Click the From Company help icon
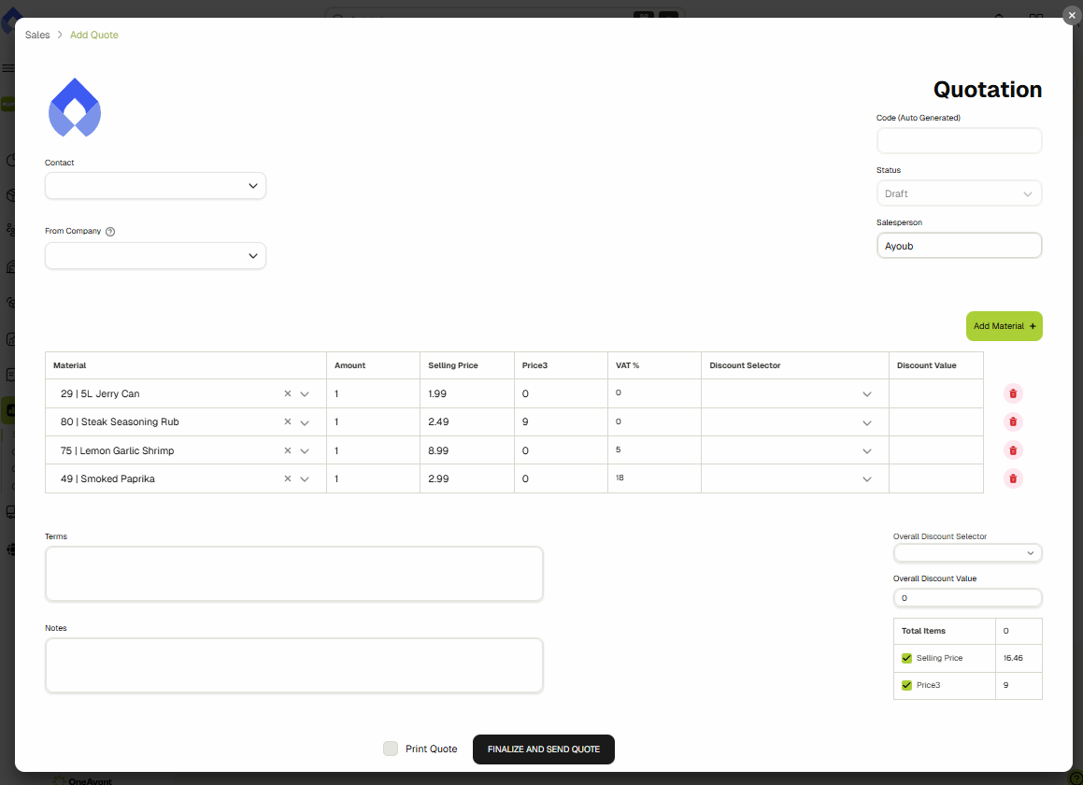Image resolution: width=1083 pixels, height=785 pixels. [110, 232]
